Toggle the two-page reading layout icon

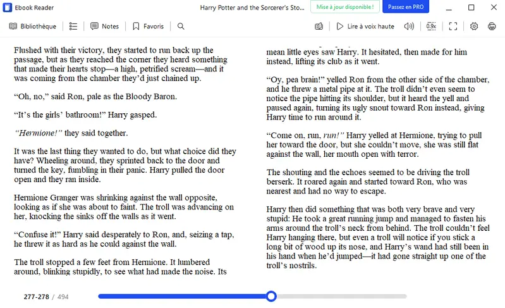[x=319, y=27]
